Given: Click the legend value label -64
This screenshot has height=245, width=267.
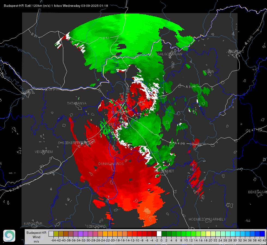Looking at the screenshot, I should pos(53,240).
